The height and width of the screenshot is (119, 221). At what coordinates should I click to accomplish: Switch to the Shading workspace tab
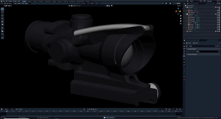tap(54, 1)
